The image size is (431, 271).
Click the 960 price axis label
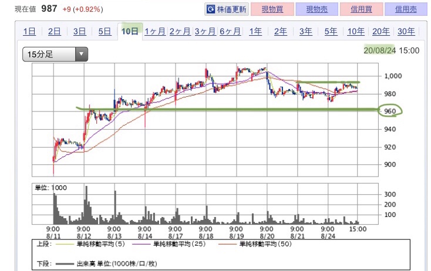[390, 111]
